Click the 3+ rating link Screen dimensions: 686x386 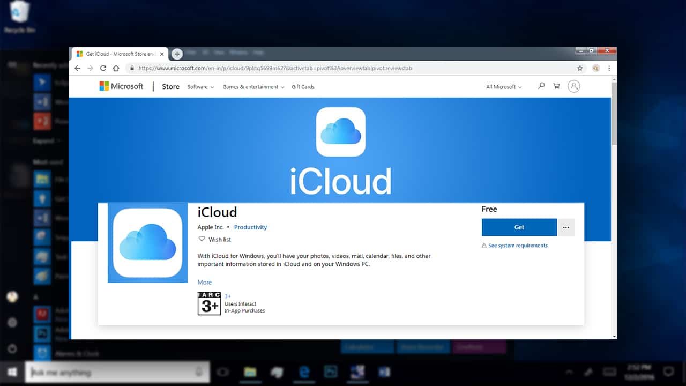pos(228,296)
